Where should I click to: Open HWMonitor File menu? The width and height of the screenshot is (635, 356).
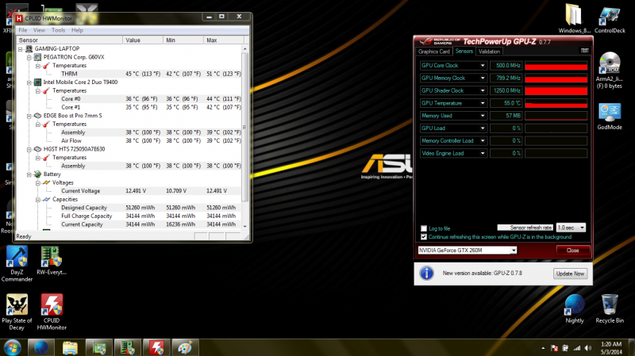coord(23,30)
